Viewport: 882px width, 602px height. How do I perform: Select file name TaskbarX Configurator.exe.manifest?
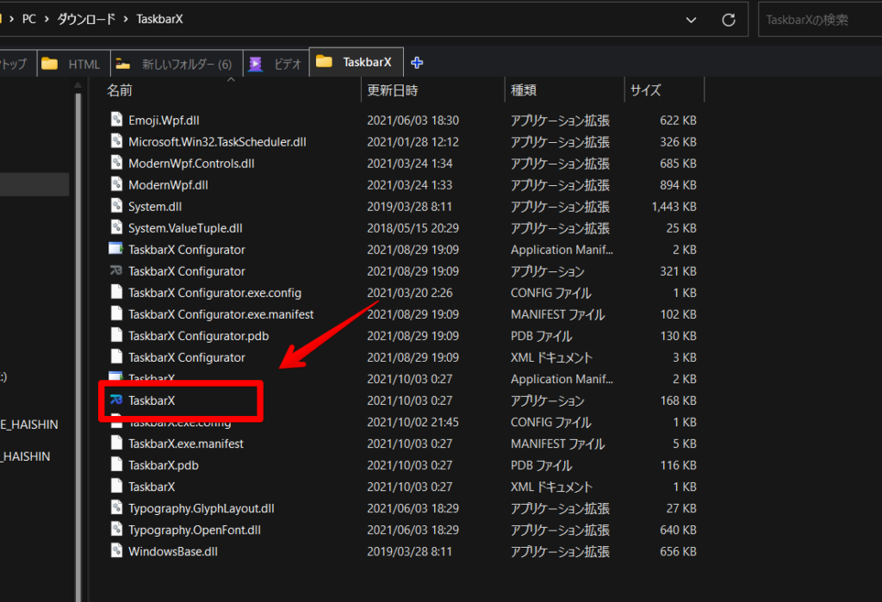tap(221, 314)
